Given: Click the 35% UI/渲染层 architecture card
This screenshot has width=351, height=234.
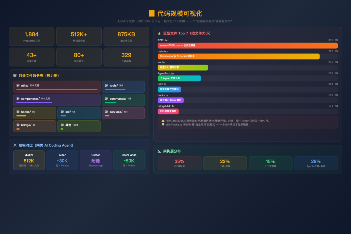Looking at the screenshot, I should (x=179, y=163).
